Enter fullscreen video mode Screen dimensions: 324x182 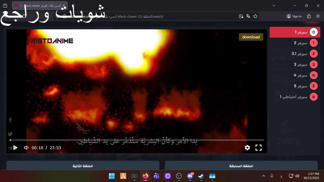tap(258, 148)
